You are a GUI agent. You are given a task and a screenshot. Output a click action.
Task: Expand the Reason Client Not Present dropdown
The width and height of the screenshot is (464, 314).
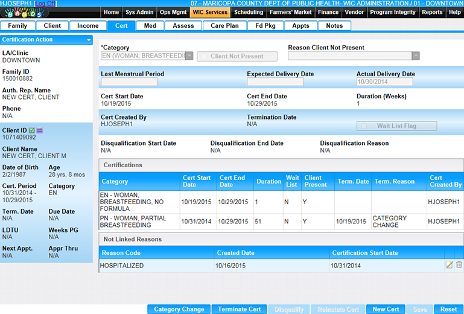(415, 56)
